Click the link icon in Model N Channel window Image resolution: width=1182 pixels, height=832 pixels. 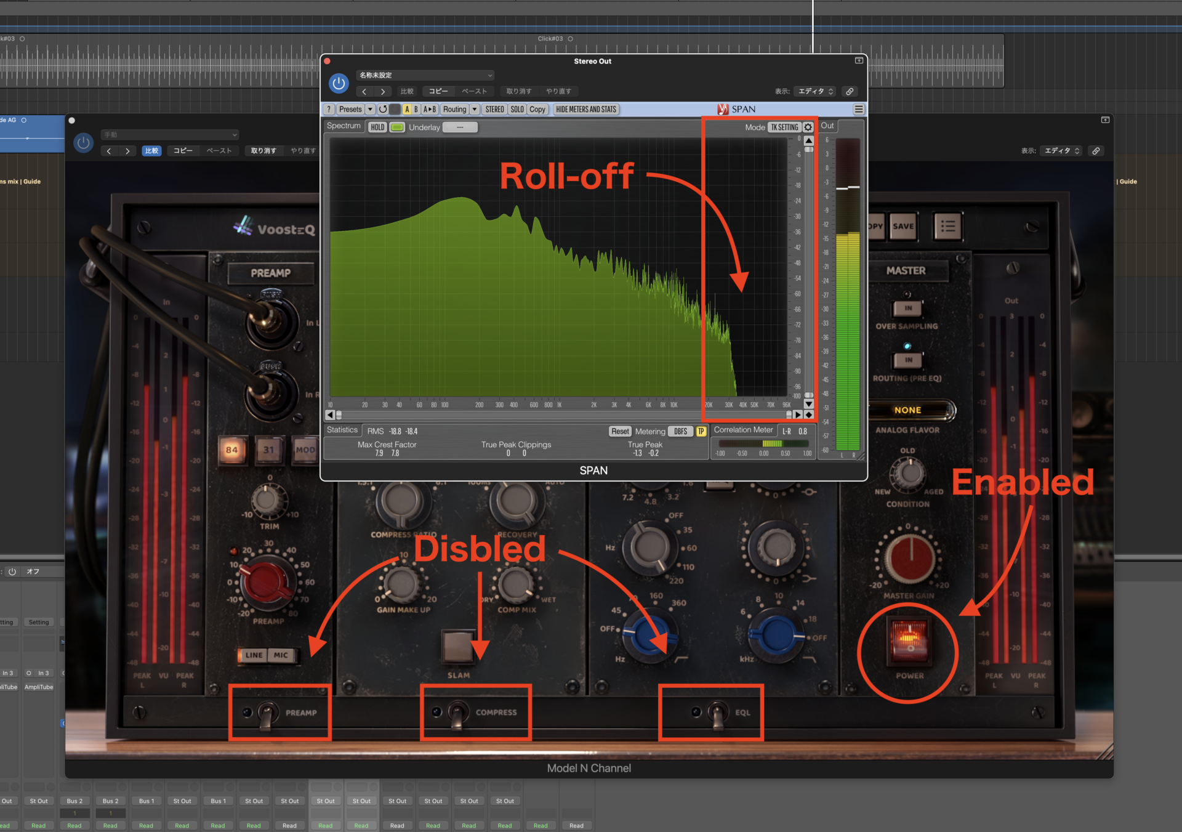click(x=1096, y=151)
